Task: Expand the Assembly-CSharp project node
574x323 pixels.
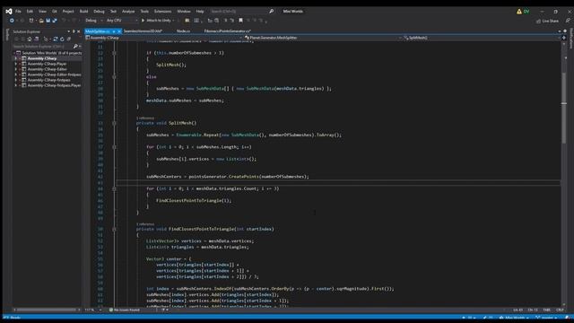Action: [16, 58]
